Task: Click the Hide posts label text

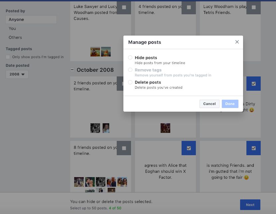Action: point(146,58)
